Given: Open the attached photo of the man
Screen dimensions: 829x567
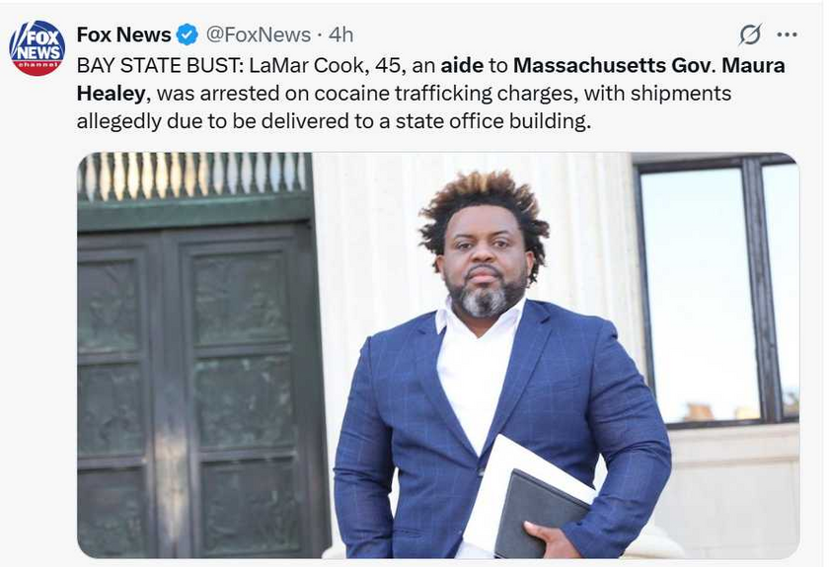Looking at the screenshot, I should click(437, 355).
